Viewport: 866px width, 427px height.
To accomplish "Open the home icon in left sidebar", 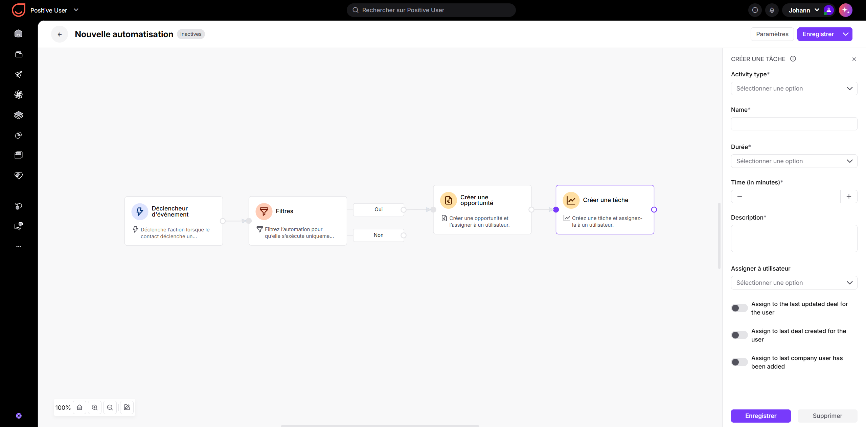I will click(x=19, y=33).
